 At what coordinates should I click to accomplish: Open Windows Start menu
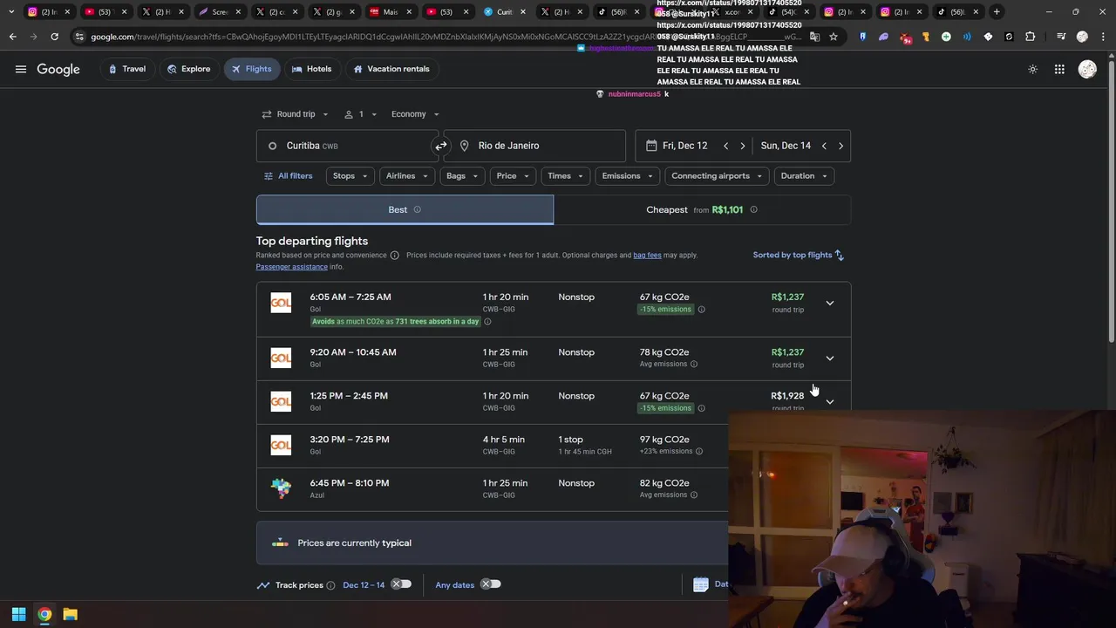coord(18,614)
